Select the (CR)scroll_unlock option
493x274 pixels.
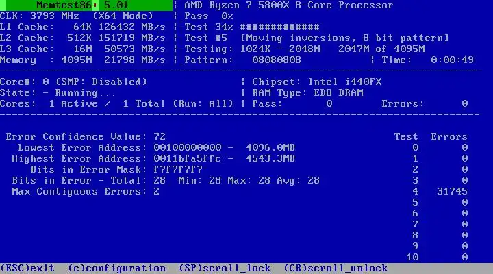(336, 269)
